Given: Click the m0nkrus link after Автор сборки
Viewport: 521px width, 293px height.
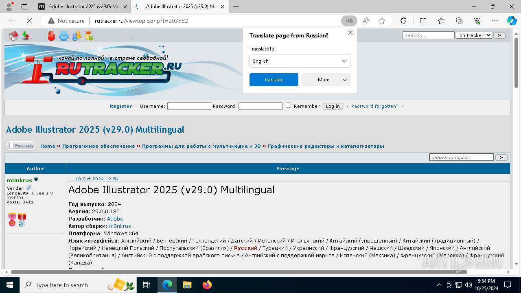Looking at the screenshot, I should [120, 226].
